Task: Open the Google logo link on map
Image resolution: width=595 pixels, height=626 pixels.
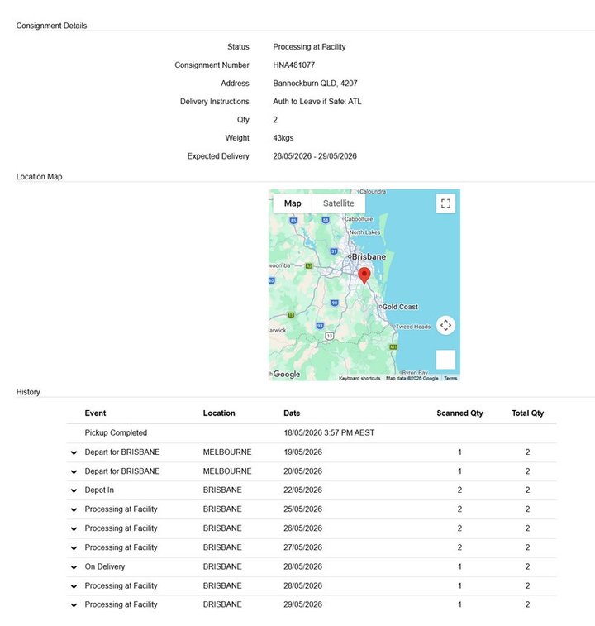Action: pos(287,374)
